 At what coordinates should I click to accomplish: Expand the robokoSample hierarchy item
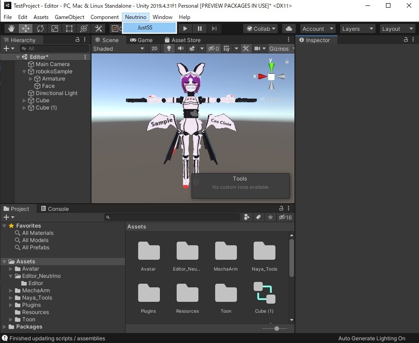tap(24, 71)
